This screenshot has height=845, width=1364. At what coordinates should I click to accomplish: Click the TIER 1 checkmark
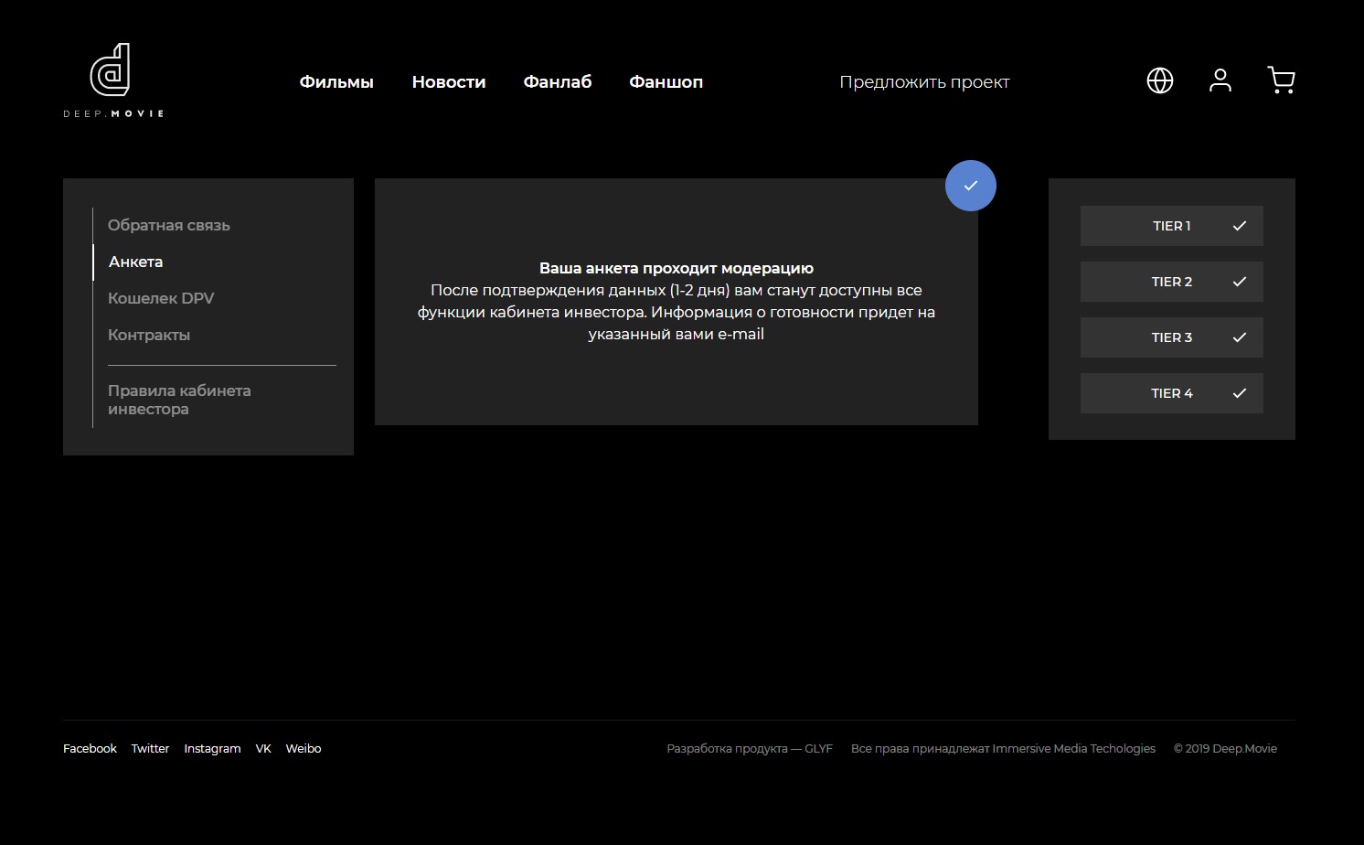[x=1239, y=226]
